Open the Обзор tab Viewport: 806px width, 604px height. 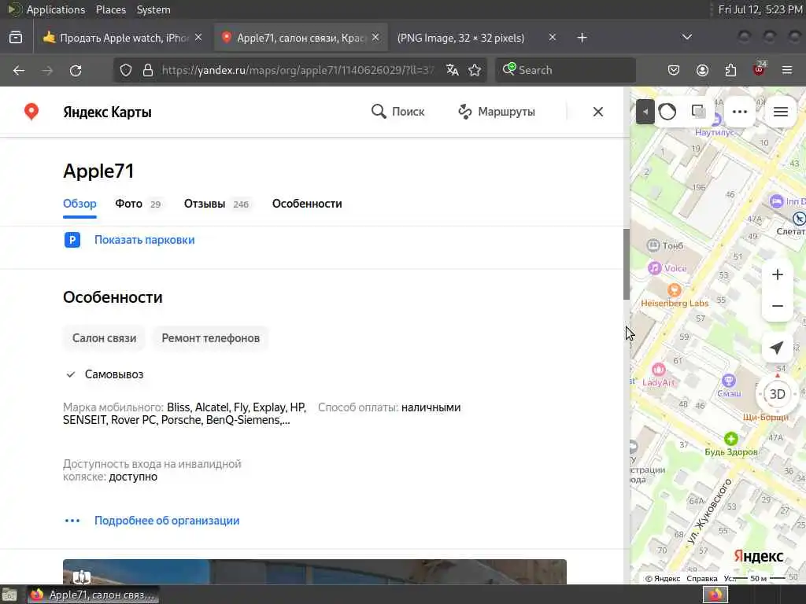coord(79,204)
